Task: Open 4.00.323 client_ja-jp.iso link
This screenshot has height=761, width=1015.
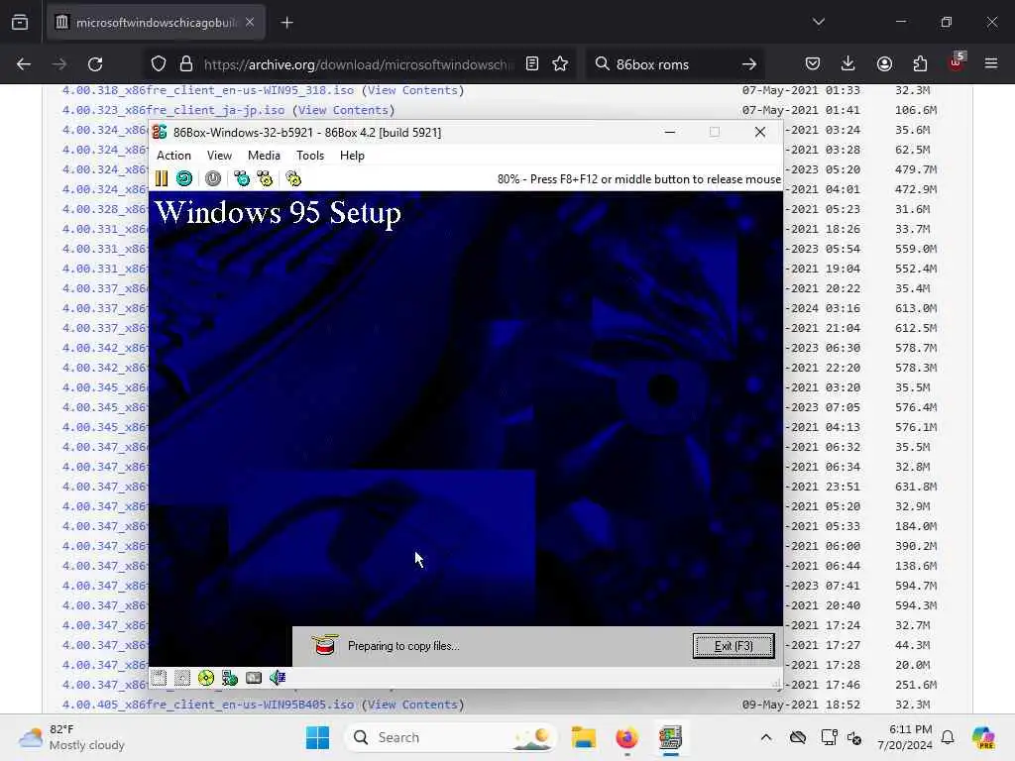Action: click(173, 110)
